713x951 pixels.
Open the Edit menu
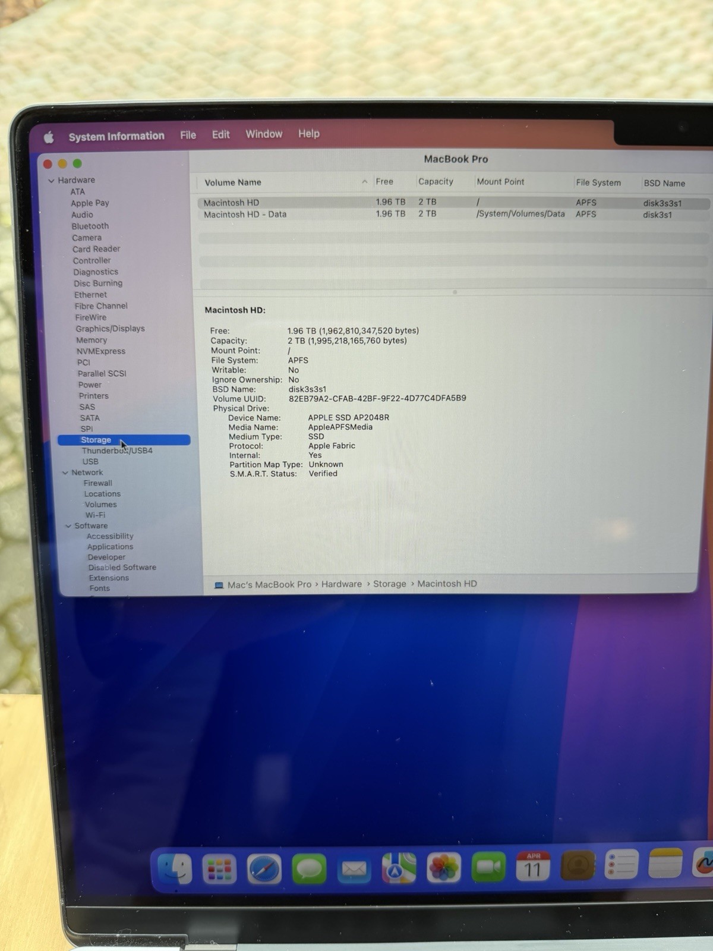click(x=221, y=134)
